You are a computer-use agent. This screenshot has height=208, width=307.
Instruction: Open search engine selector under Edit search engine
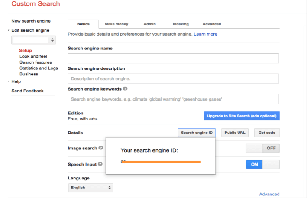[33, 40]
